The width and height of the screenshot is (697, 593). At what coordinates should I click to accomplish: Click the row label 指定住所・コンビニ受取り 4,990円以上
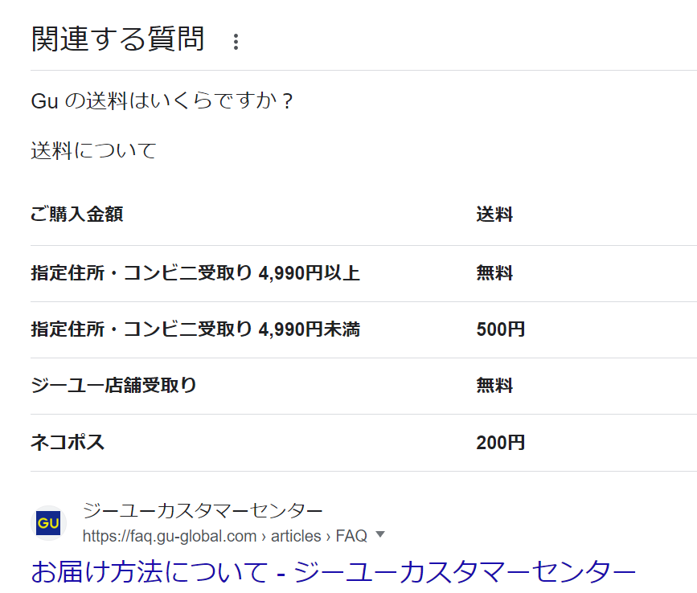click(195, 272)
